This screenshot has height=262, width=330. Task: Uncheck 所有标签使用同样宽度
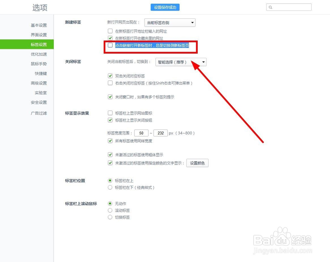[x=110, y=141]
